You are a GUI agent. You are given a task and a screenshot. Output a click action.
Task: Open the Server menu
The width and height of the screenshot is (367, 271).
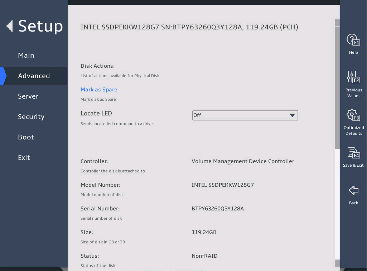28,96
